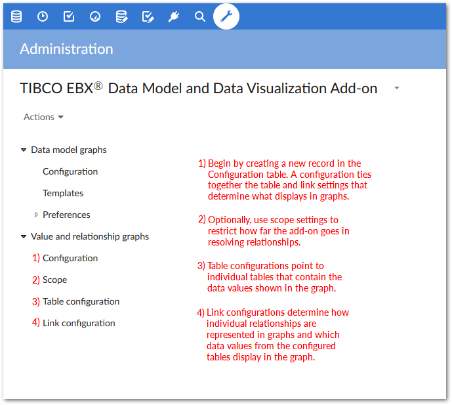Expand the Preferences tree node

36,215
